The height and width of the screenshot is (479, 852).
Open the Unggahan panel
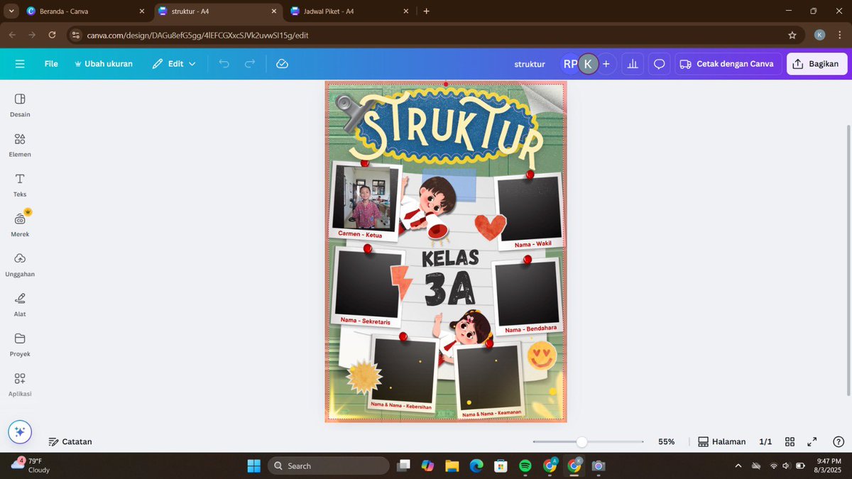[x=19, y=263]
